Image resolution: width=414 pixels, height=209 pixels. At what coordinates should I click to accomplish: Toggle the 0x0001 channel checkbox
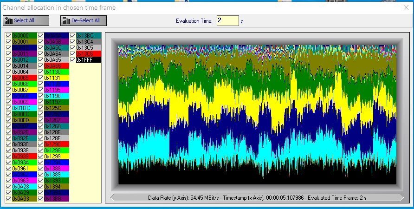click(x=9, y=41)
